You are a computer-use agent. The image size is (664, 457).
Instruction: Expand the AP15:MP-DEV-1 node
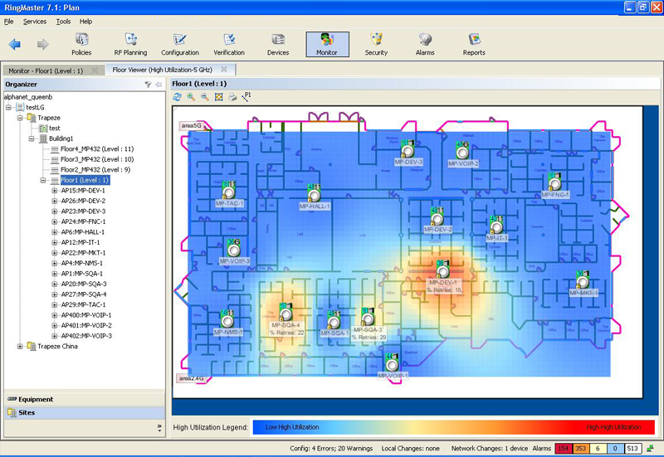[55, 191]
